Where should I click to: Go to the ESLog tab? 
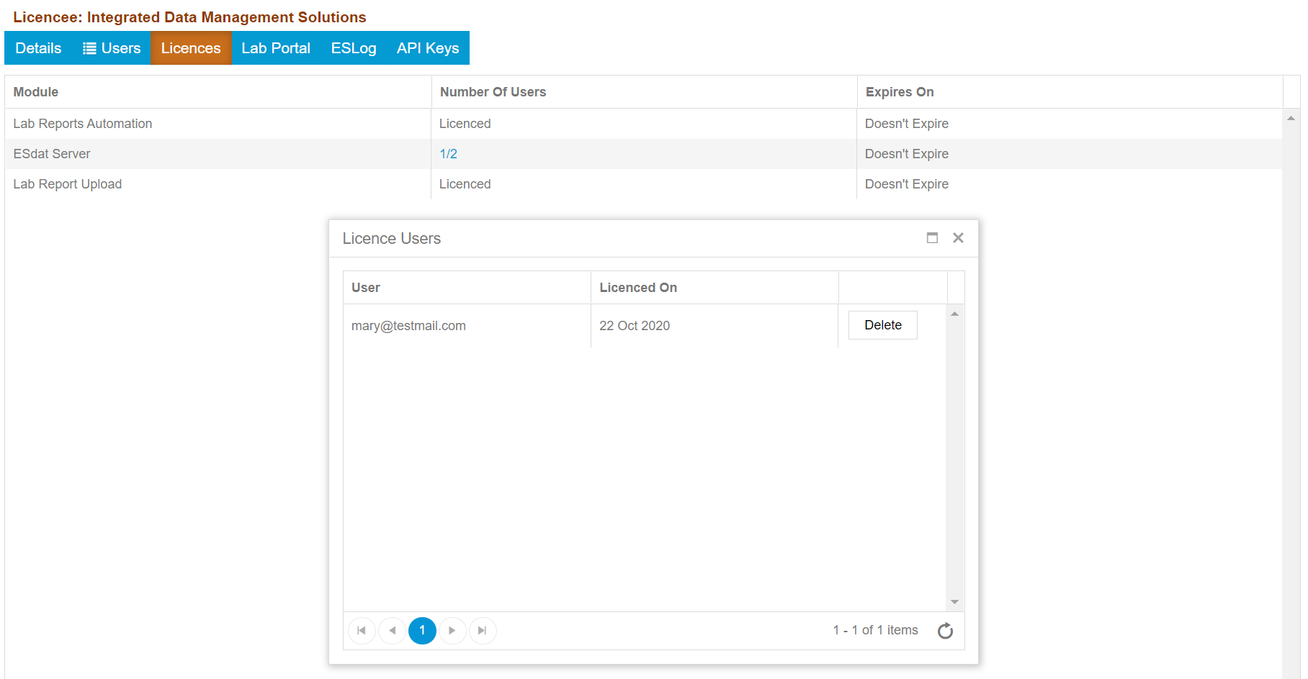354,48
